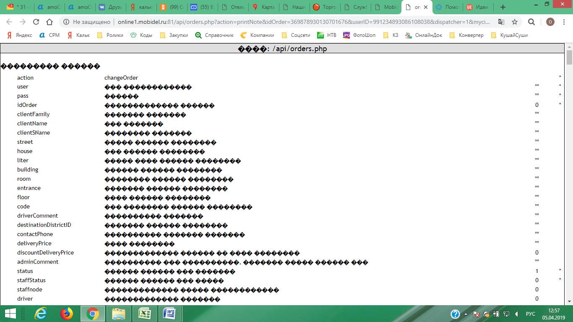The image size is (573, 322).
Task: Bookmark this page with the star icon
Action: (515, 22)
